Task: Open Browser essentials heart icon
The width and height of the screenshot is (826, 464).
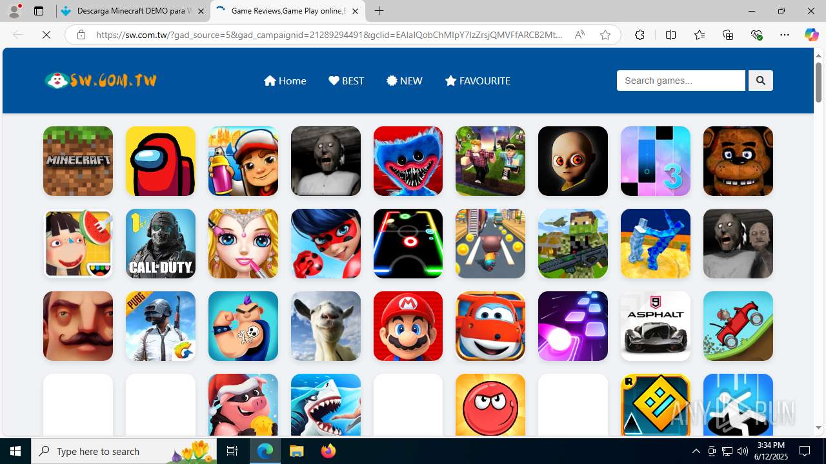Action: click(x=756, y=35)
